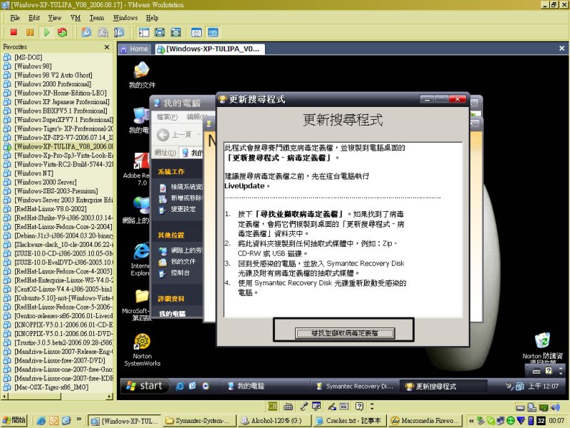The height and width of the screenshot is (428, 570).
Task: Open the Snapshot Manager toolbar icon
Action: [119, 32]
